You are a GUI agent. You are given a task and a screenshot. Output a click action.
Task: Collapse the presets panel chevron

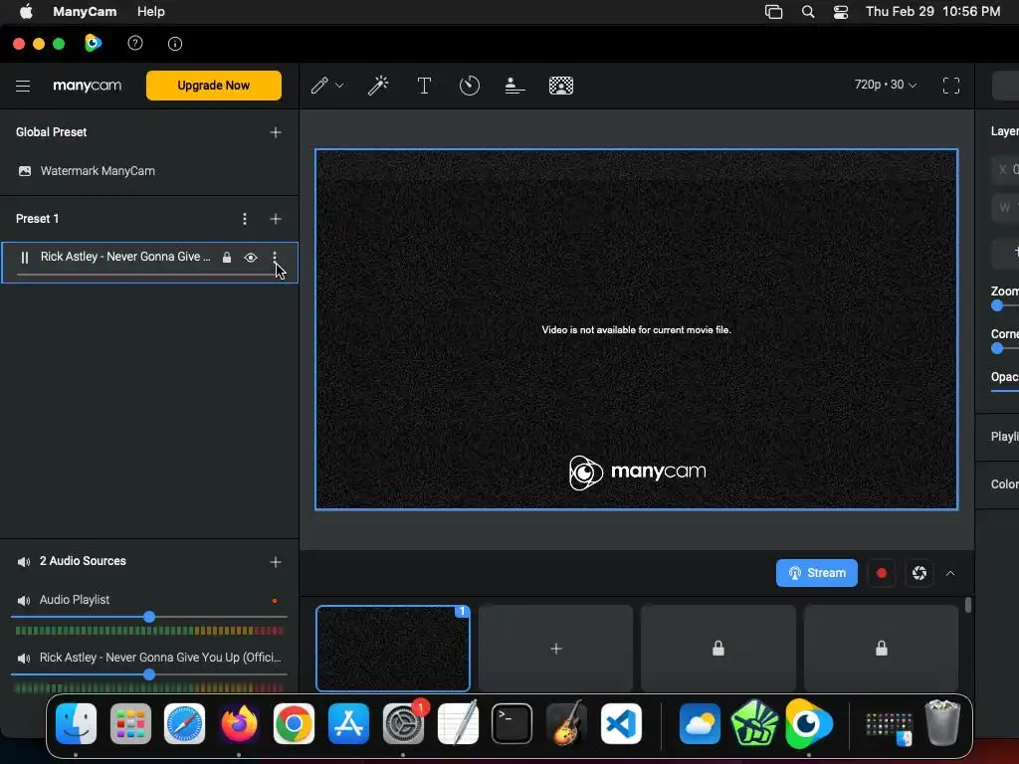point(950,573)
